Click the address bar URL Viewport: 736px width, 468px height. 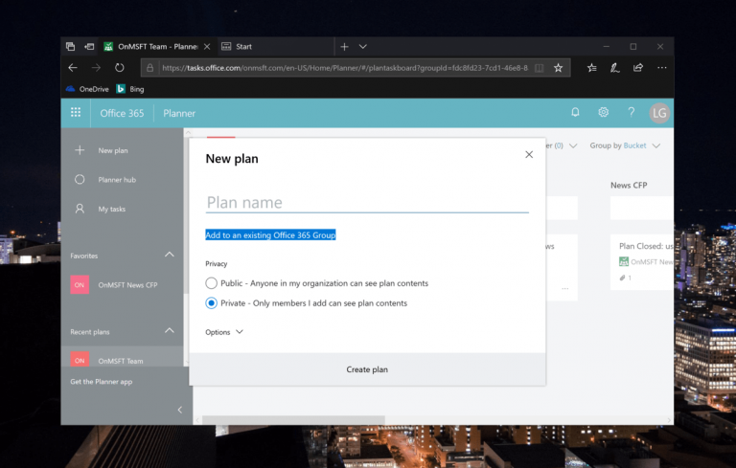click(x=345, y=68)
